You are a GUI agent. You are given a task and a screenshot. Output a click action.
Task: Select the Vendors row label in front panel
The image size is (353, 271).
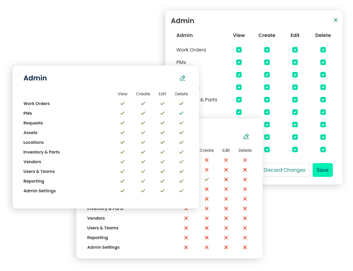tap(32, 162)
